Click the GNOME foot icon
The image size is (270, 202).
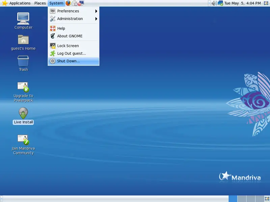[x=53, y=36]
